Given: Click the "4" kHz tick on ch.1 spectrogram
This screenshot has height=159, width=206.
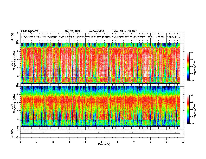Looking at the screenshot, I should 18,68.
